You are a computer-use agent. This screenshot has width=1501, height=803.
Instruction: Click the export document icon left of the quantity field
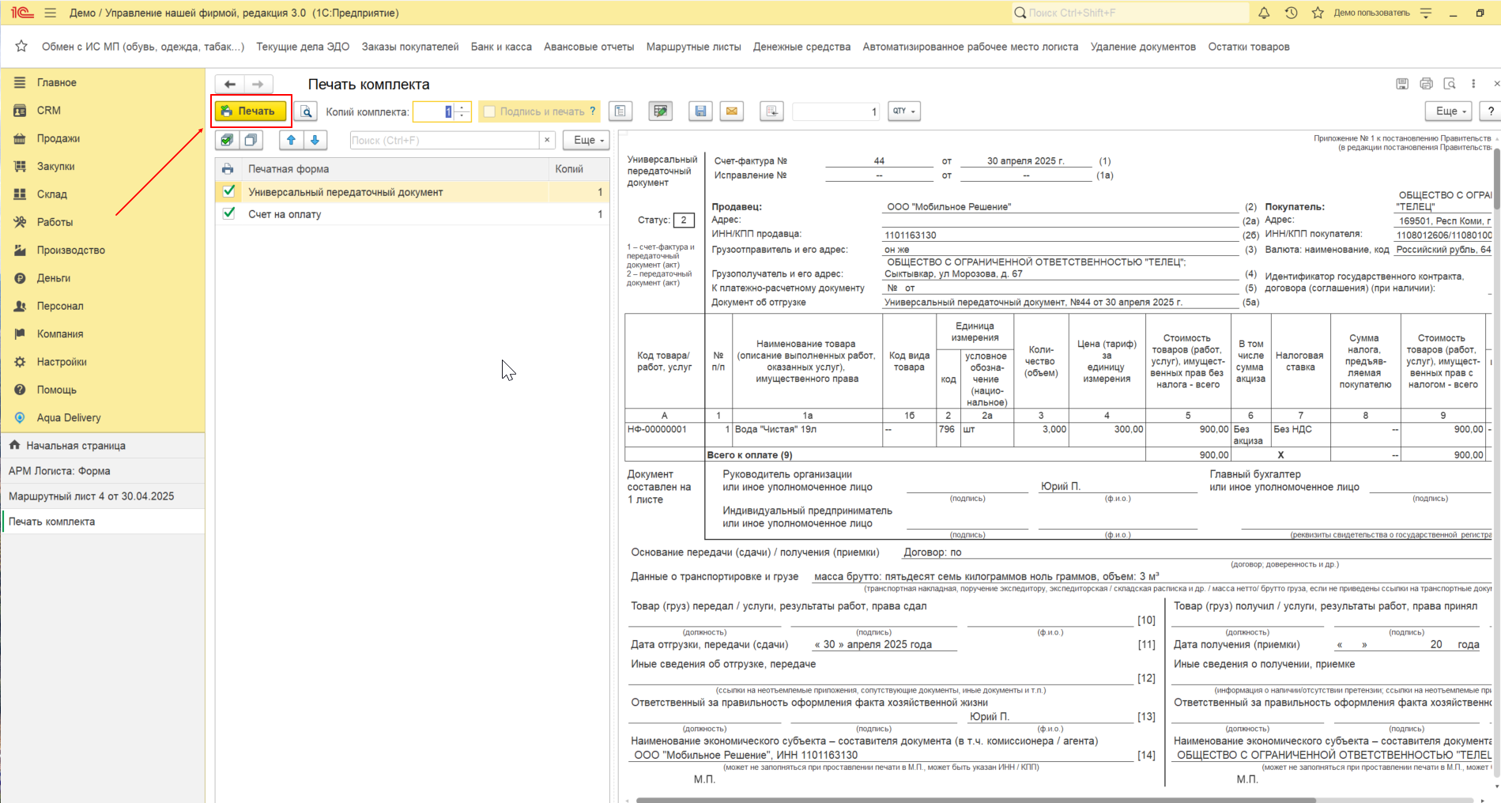tap(771, 111)
